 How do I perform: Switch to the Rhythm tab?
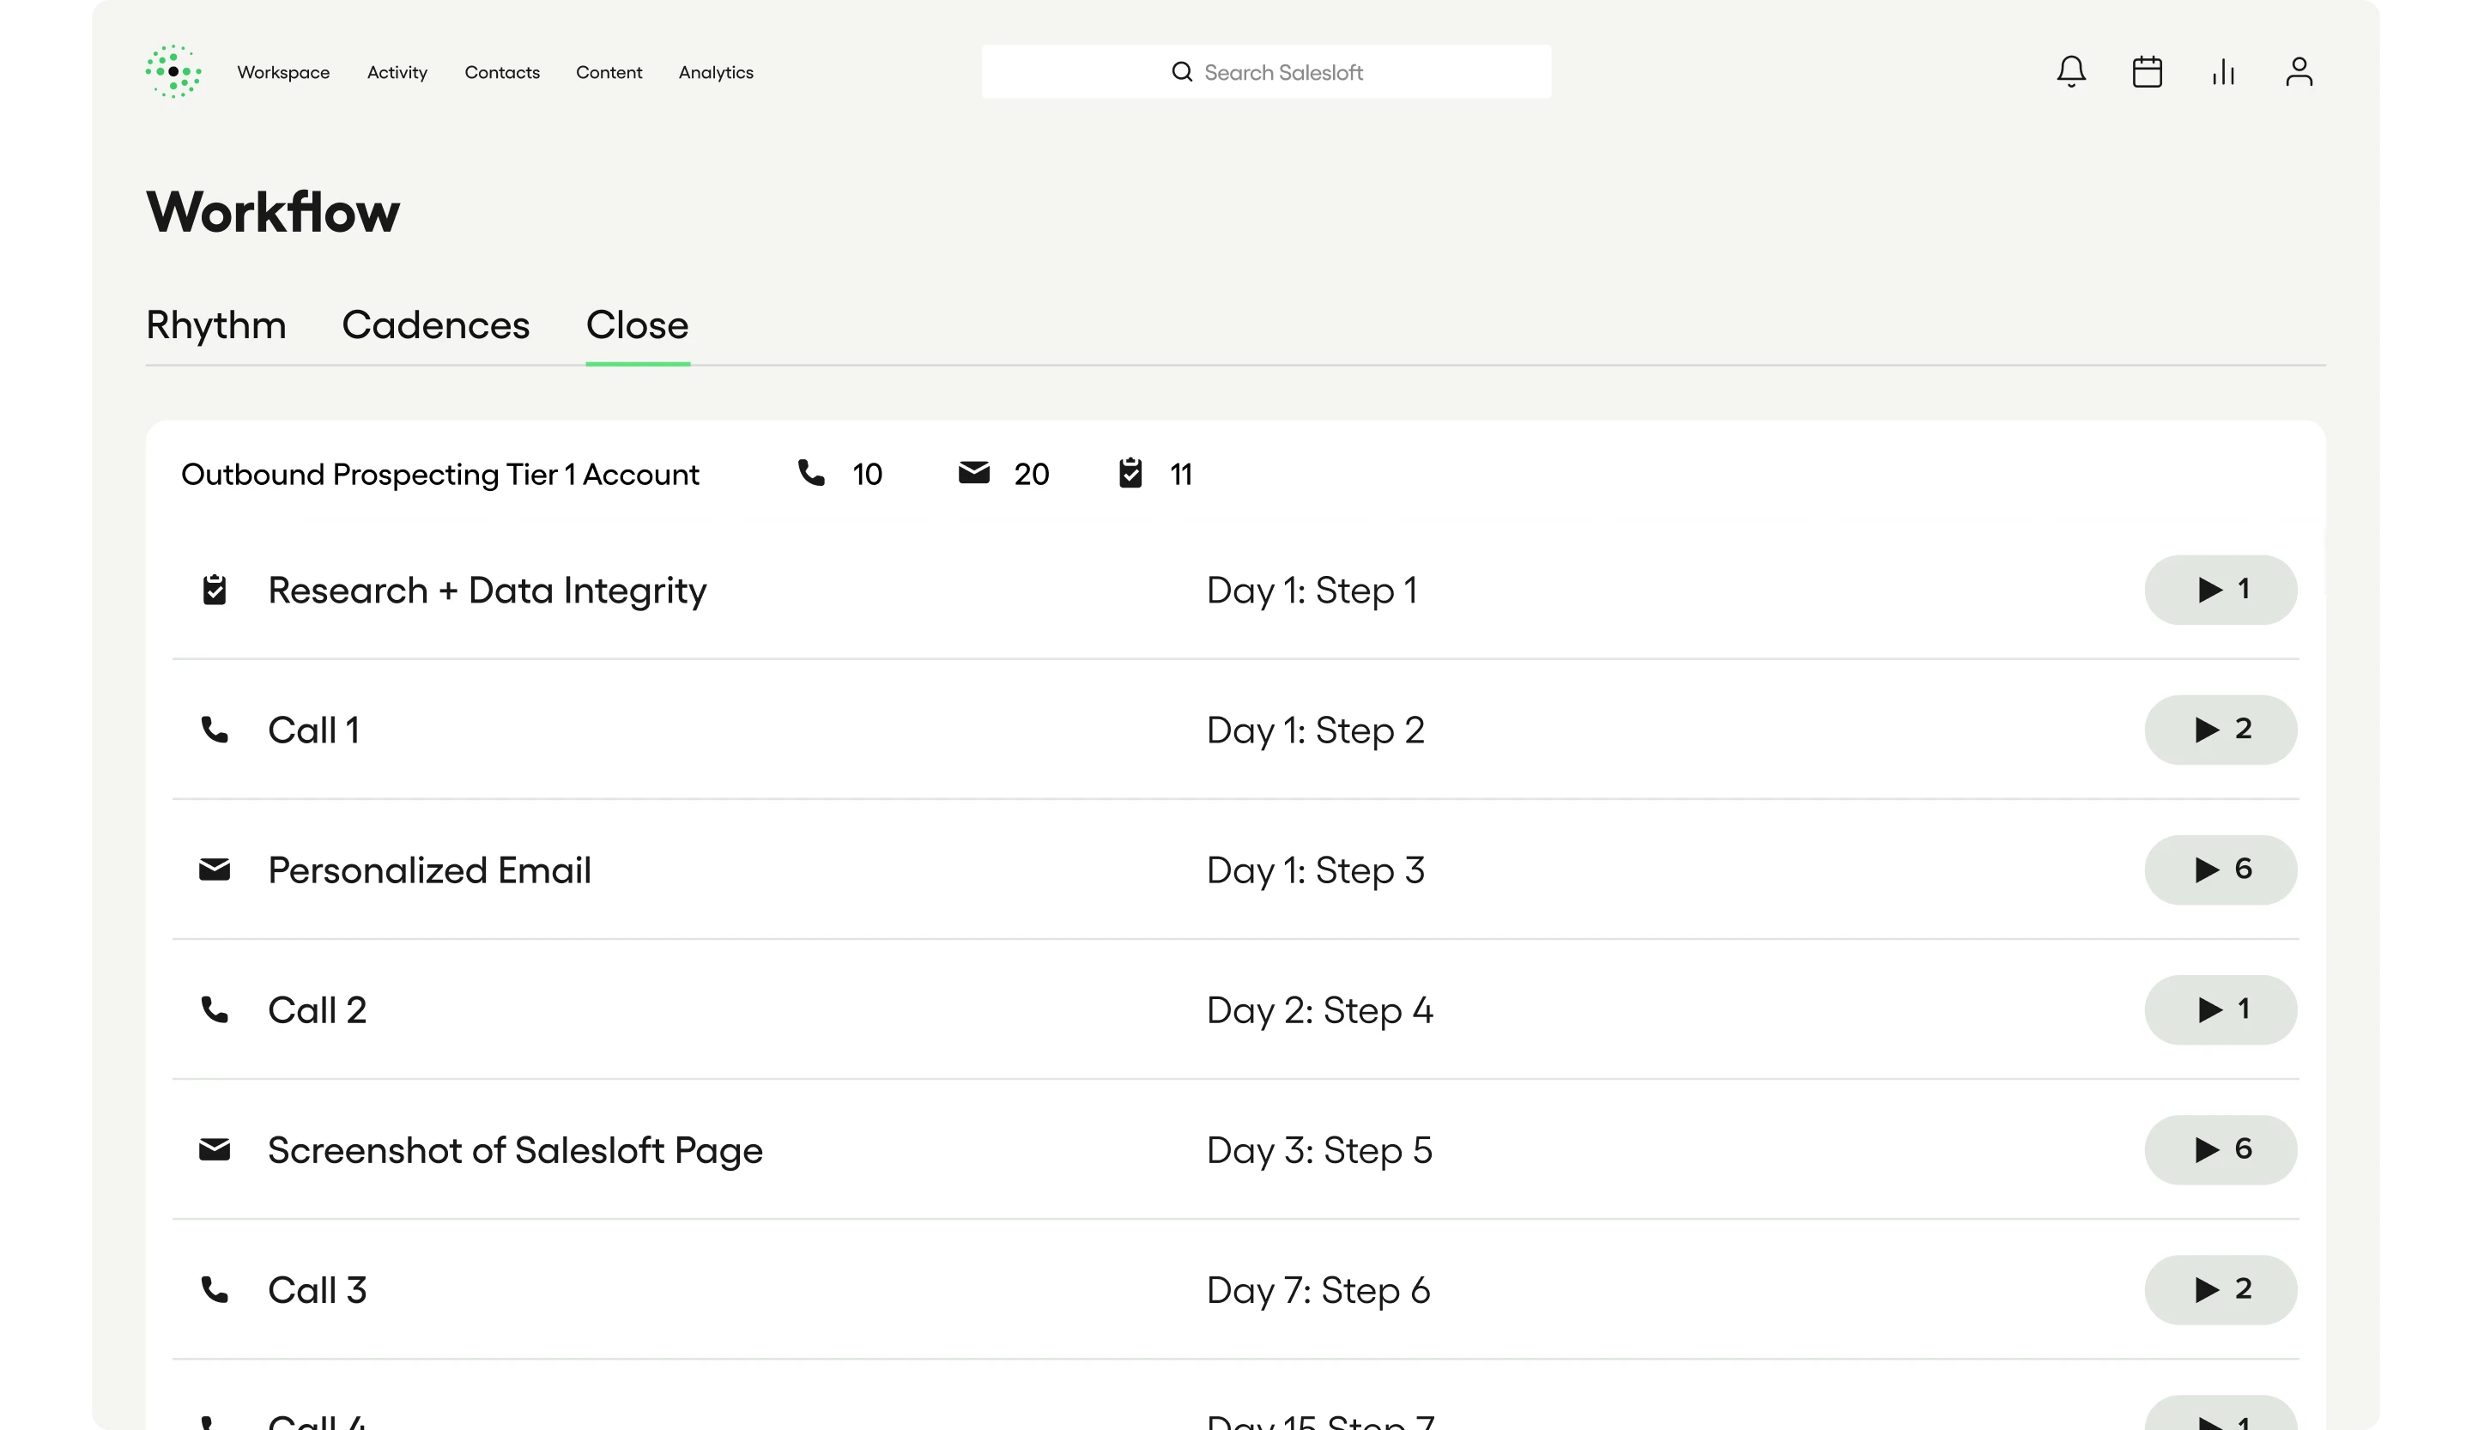215,325
